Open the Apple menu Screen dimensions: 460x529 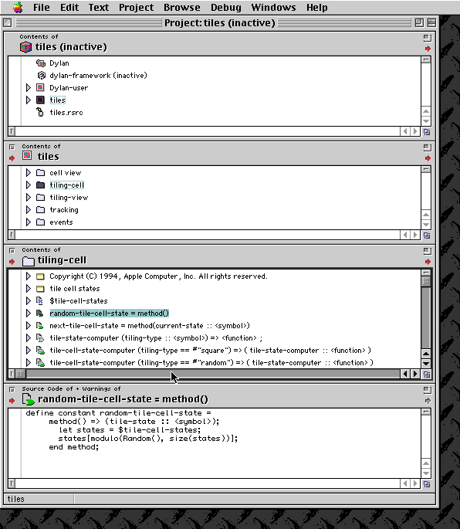point(18,7)
